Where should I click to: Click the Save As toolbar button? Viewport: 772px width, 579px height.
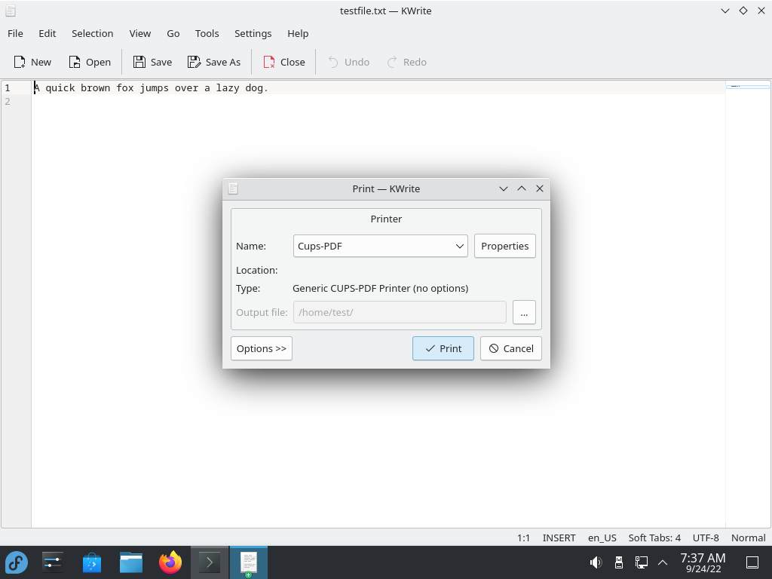click(214, 62)
